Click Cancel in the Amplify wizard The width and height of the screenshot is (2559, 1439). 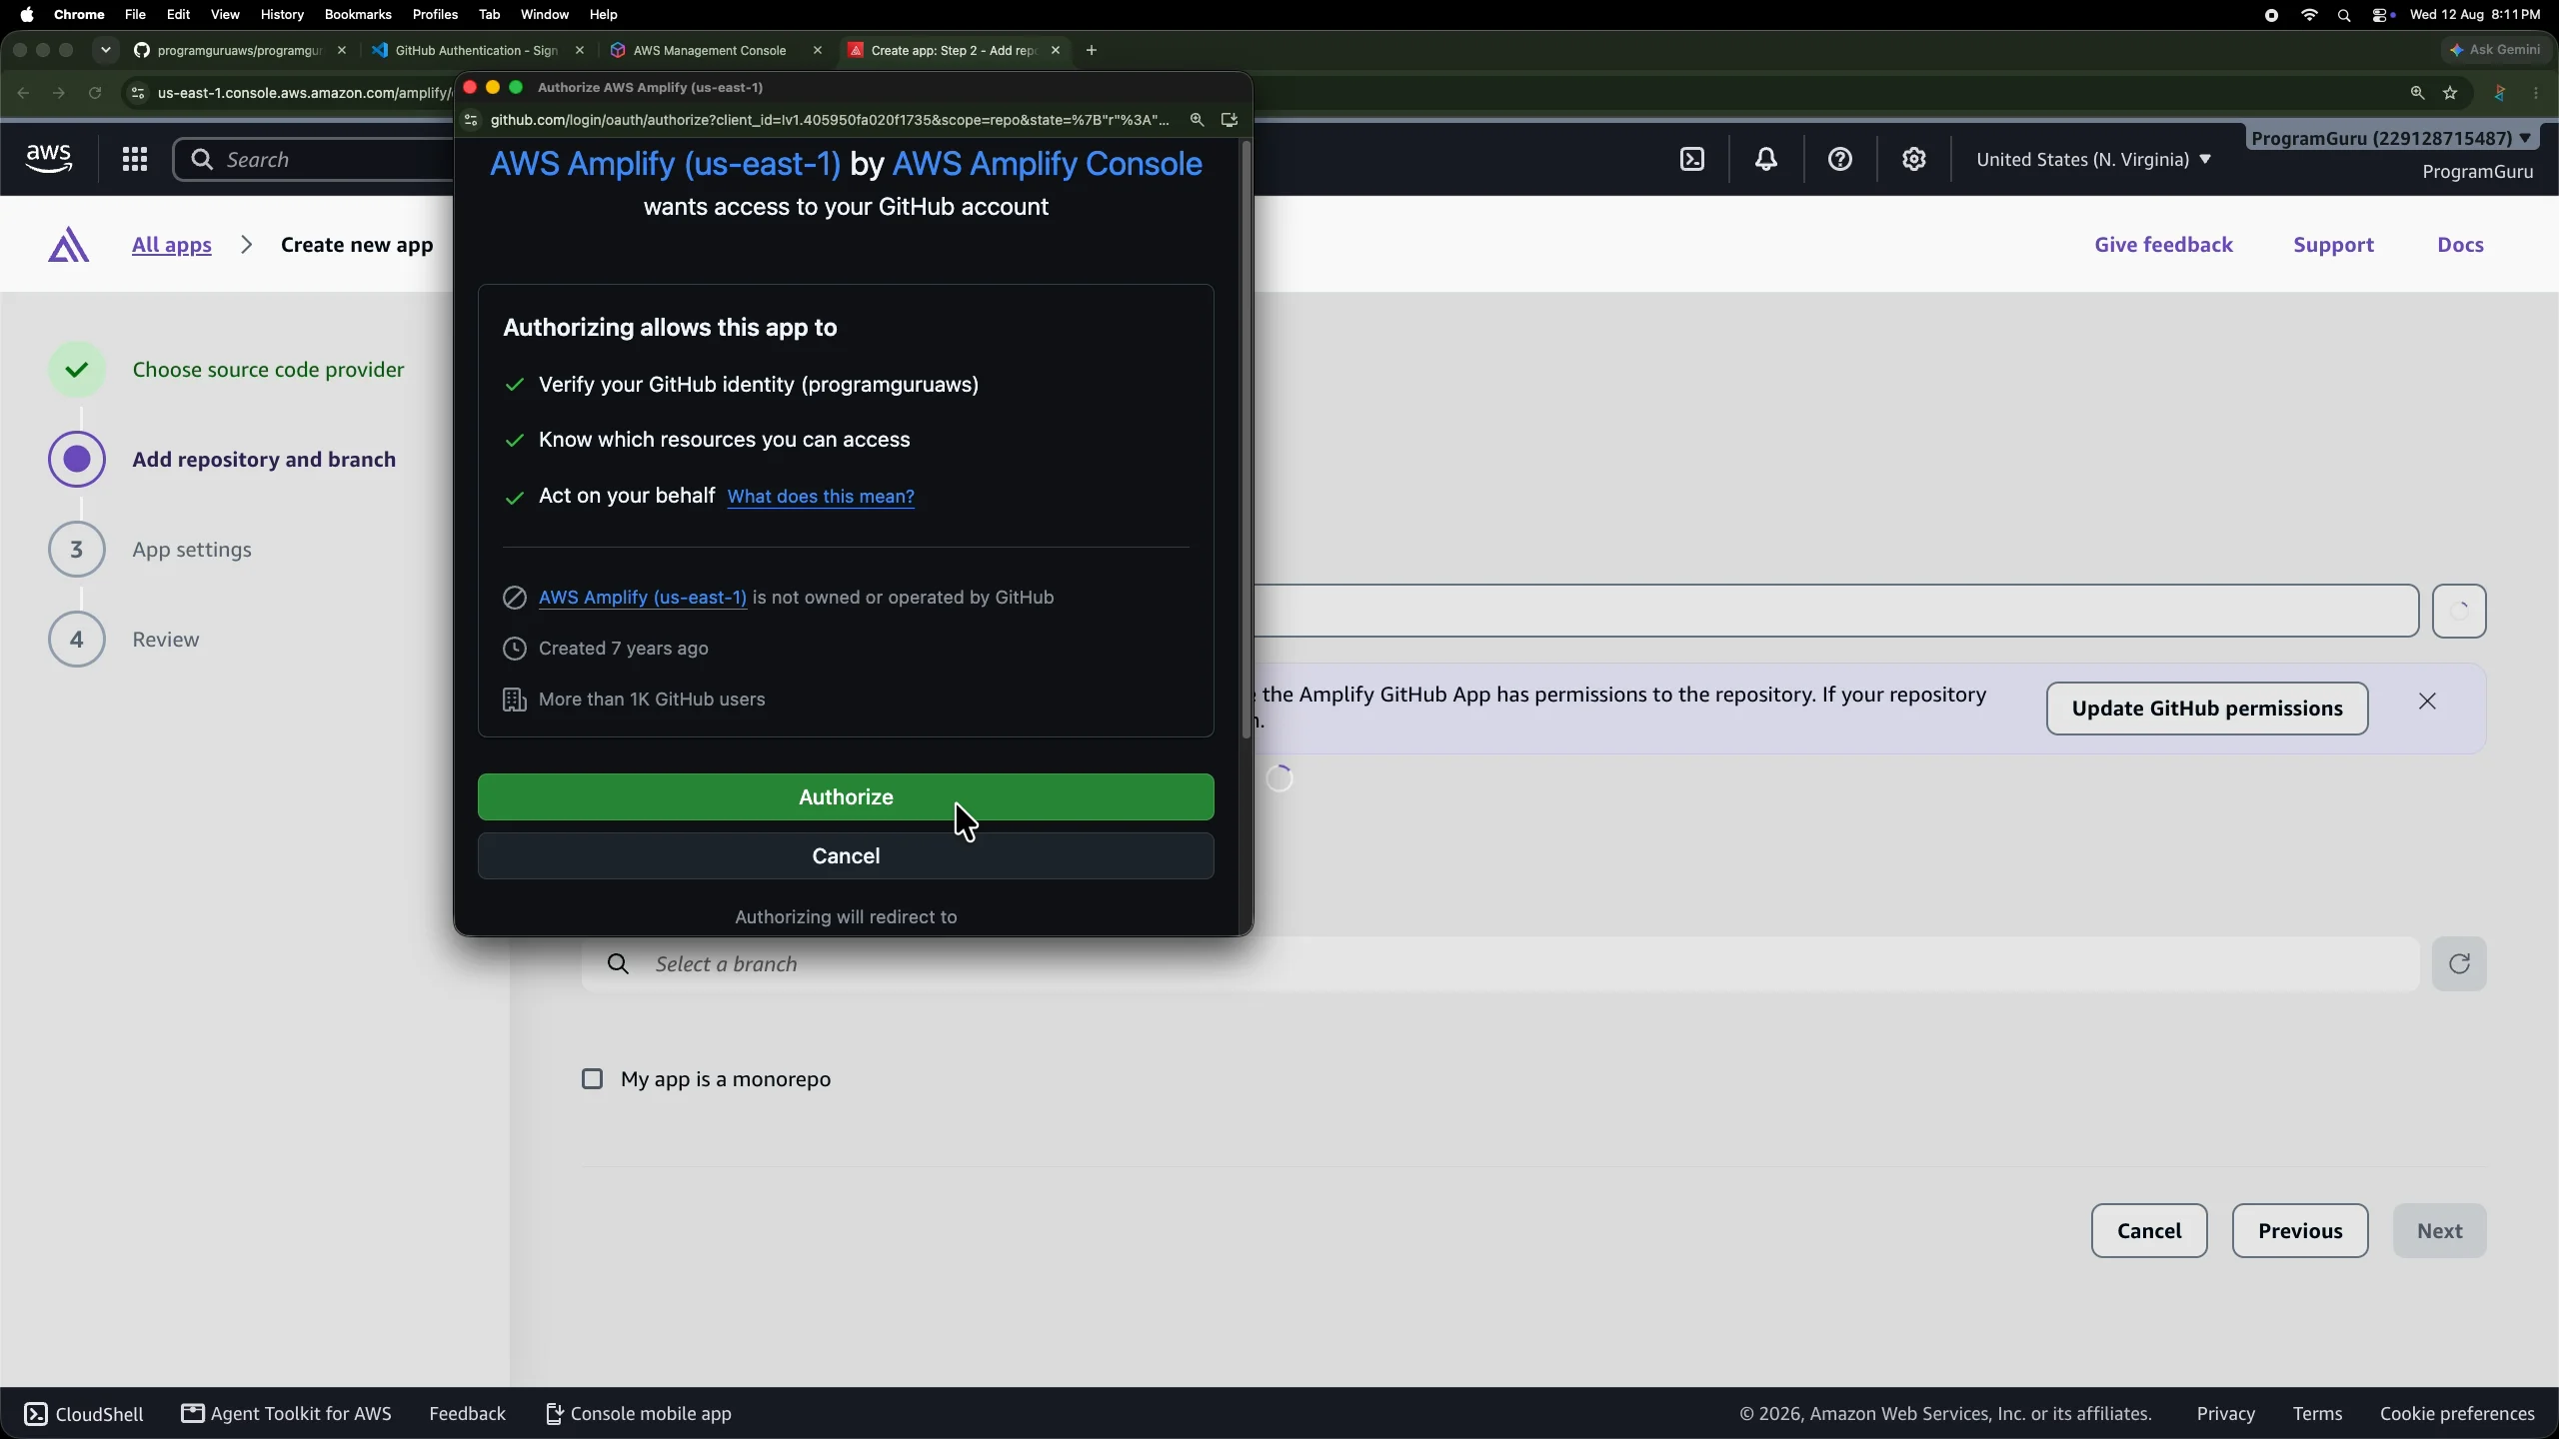tap(2149, 1231)
